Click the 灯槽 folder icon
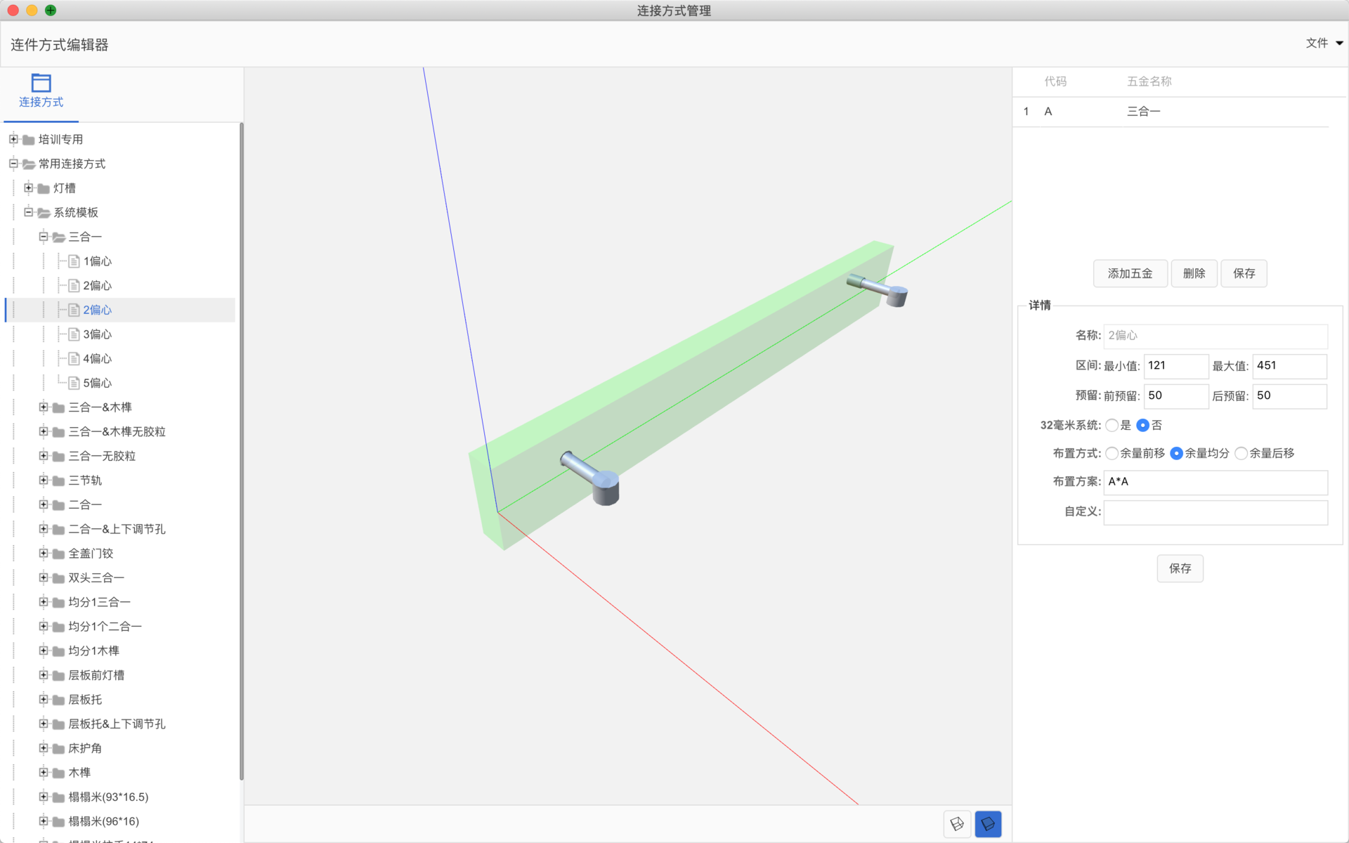Viewport: 1349px width, 843px height. [x=44, y=188]
